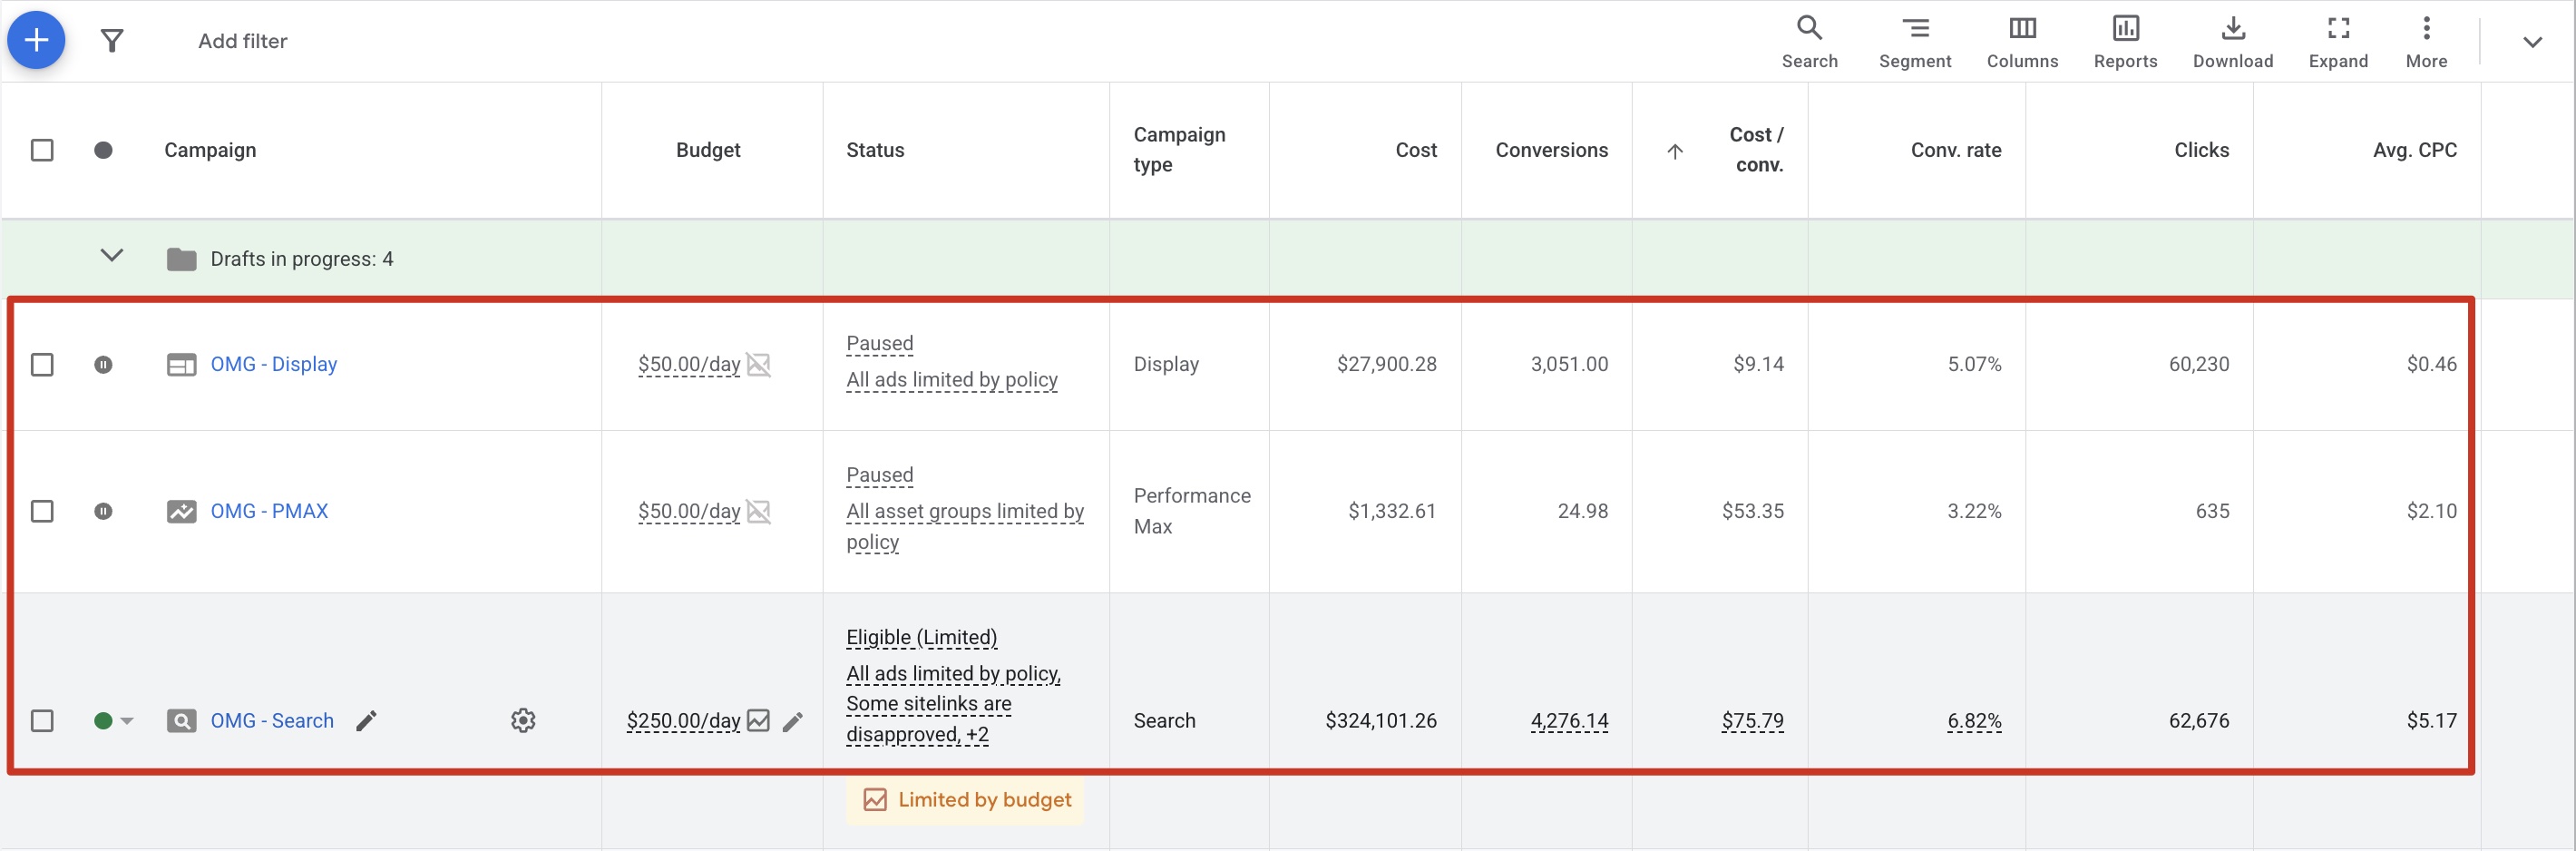Open Search in the table toolbar
Screen dimensions: 2576x851
(1809, 41)
